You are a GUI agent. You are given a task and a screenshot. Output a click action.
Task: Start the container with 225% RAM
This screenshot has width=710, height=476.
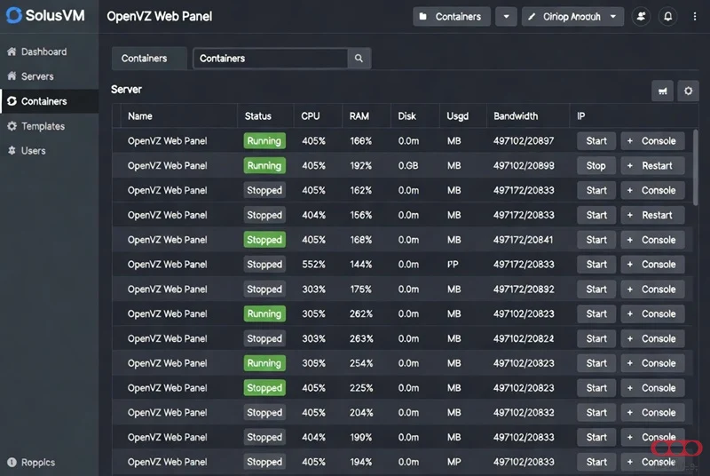point(596,388)
